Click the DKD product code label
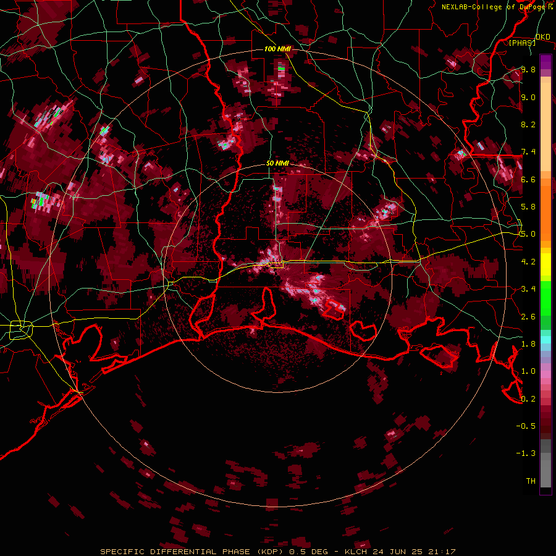 [x=543, y=36]
